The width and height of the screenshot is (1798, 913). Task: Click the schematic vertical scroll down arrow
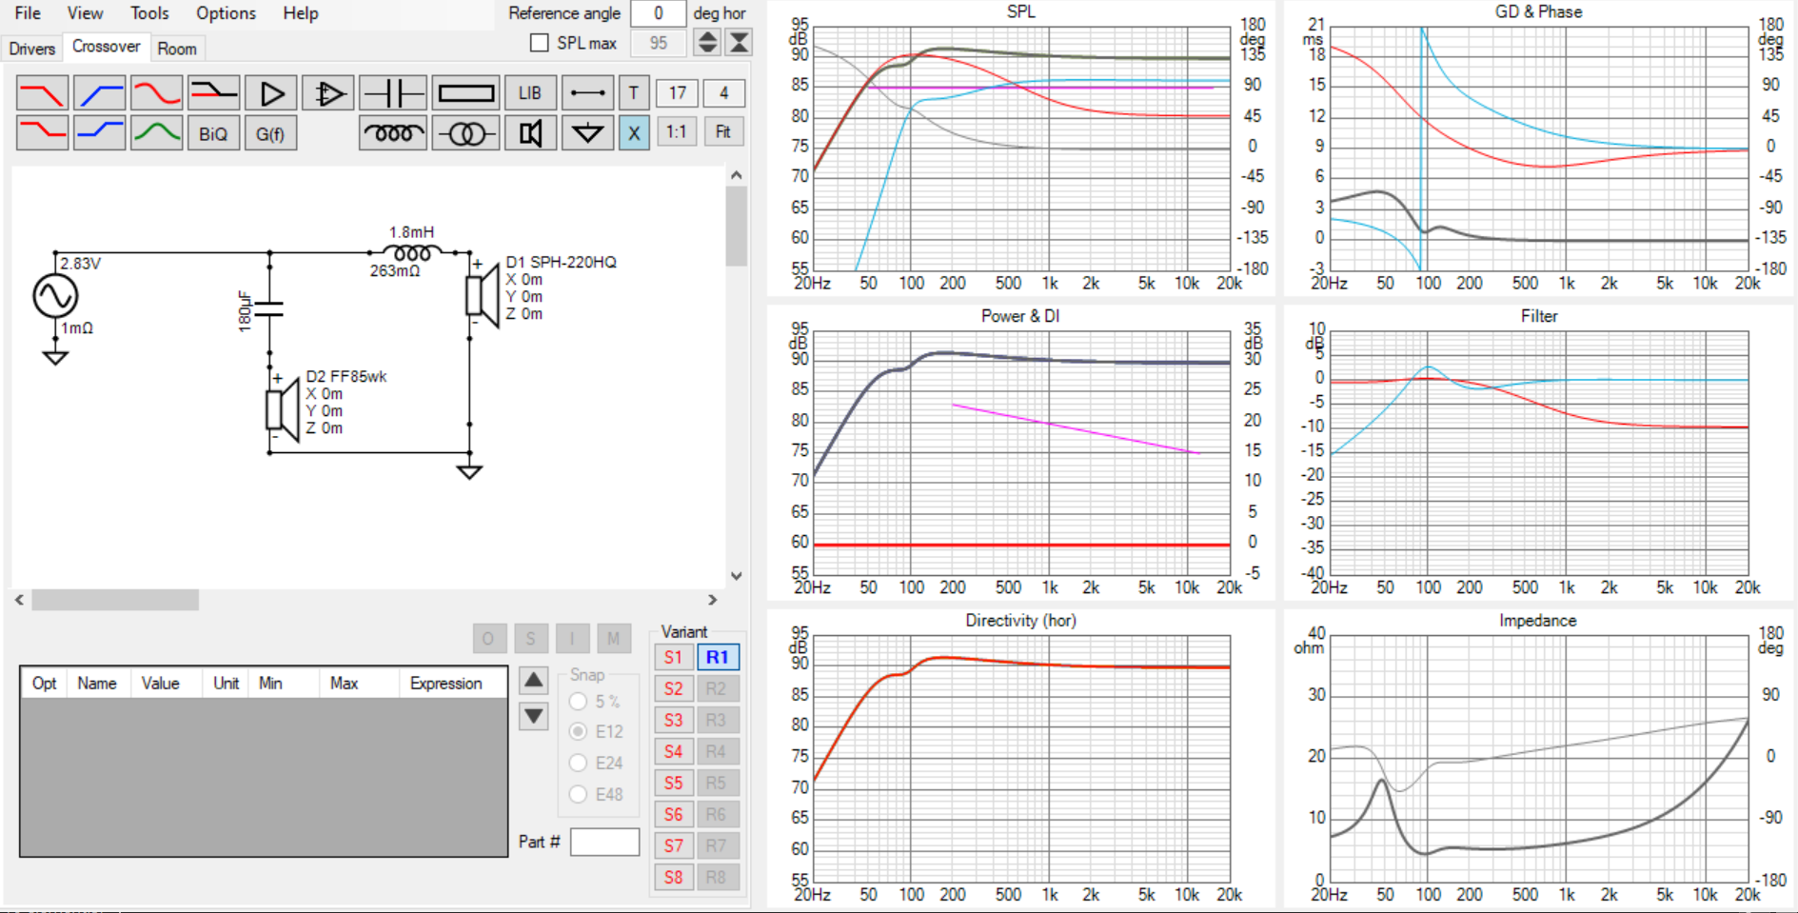point(736,576)
